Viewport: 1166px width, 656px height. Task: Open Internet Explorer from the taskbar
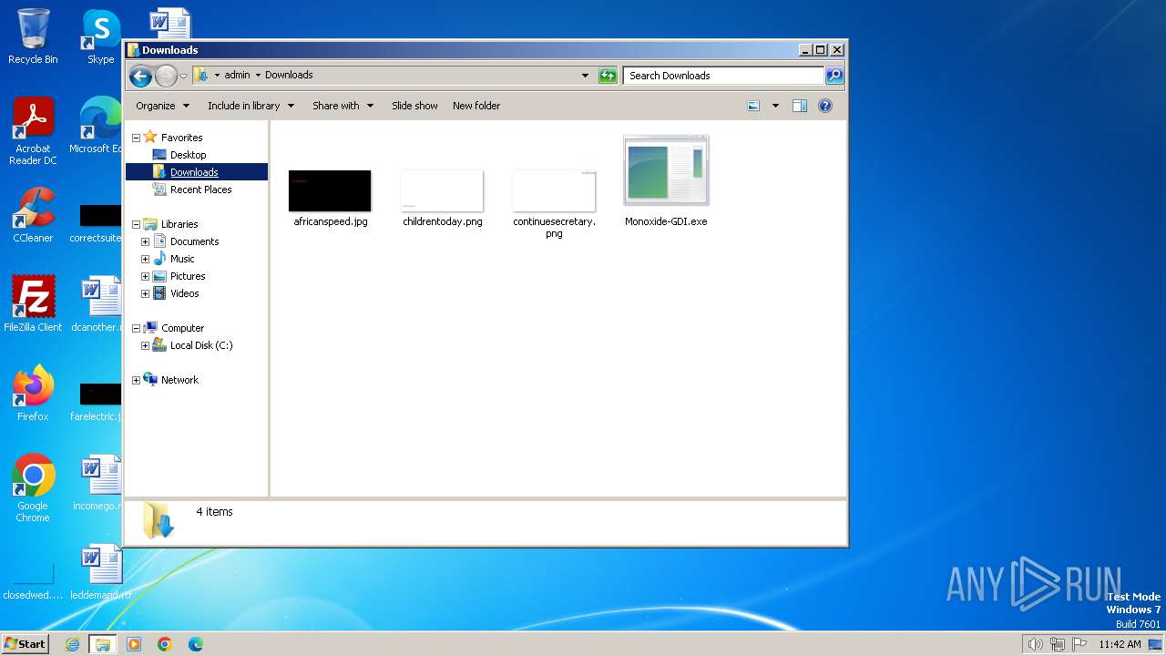coord(73,644)
